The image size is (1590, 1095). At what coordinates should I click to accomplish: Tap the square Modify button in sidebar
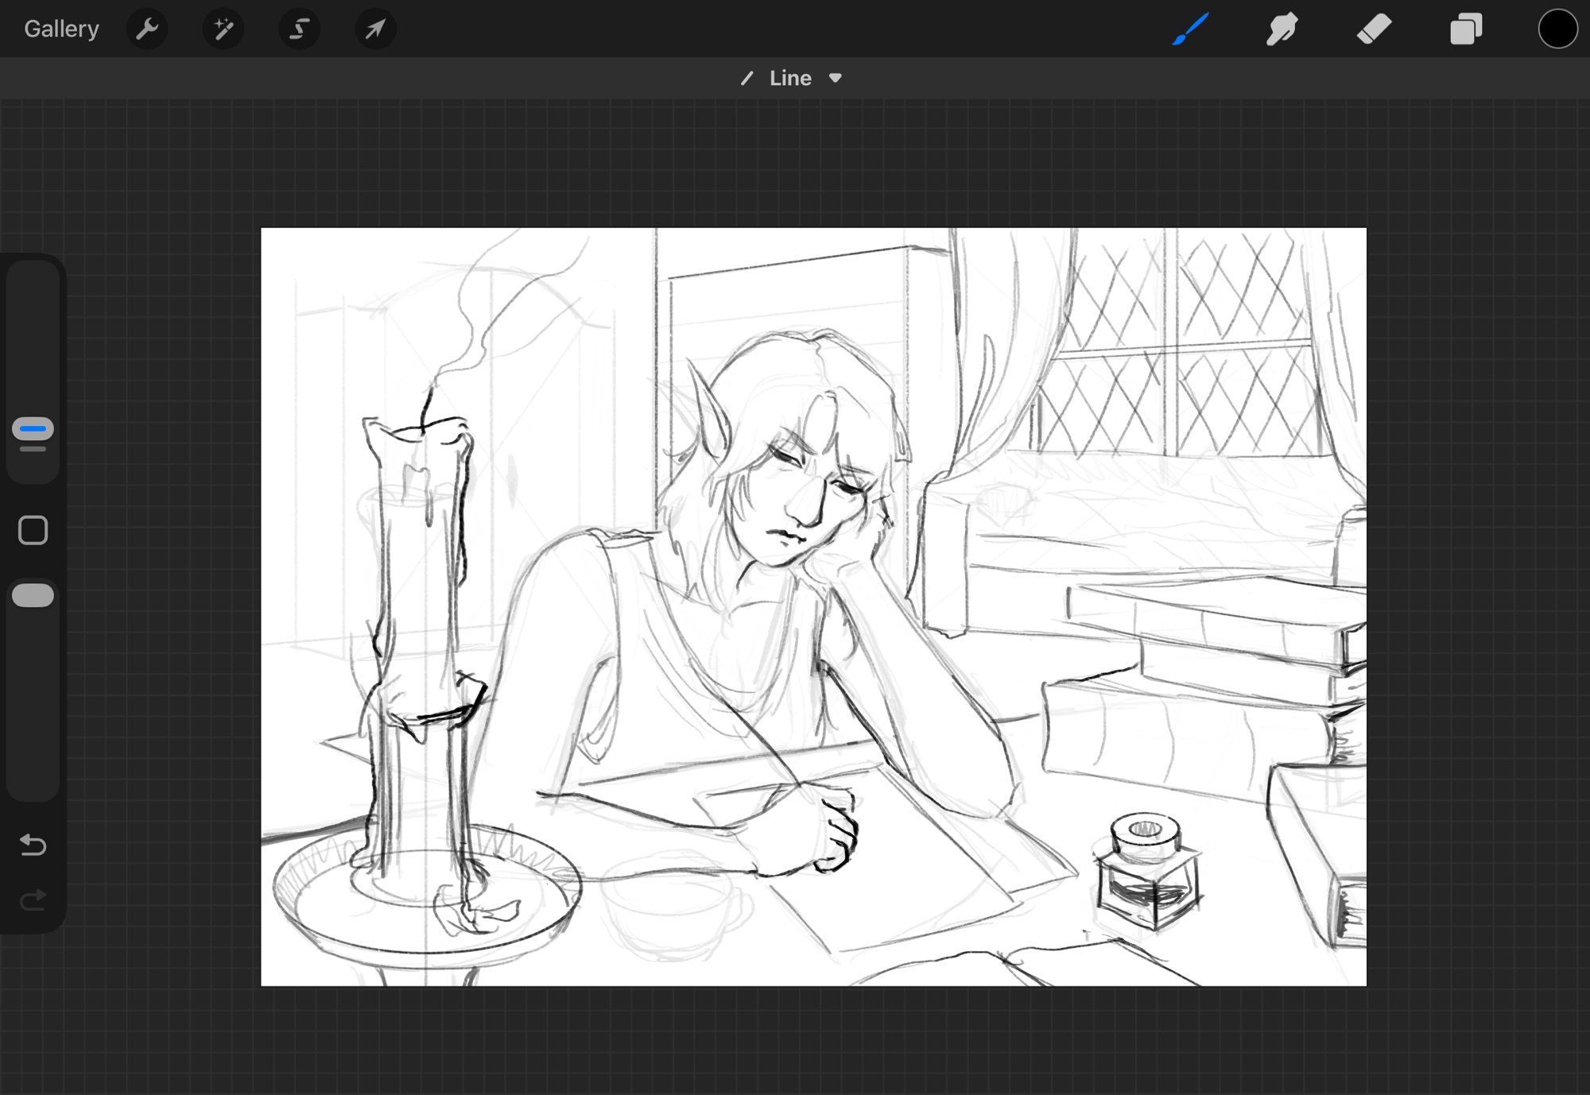pos(33,530)
